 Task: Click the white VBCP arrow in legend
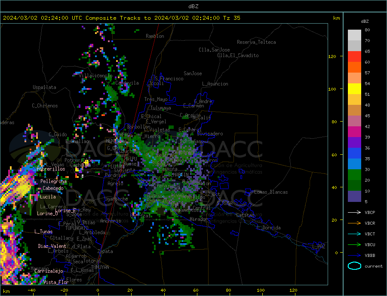click(x=354, y=212)
